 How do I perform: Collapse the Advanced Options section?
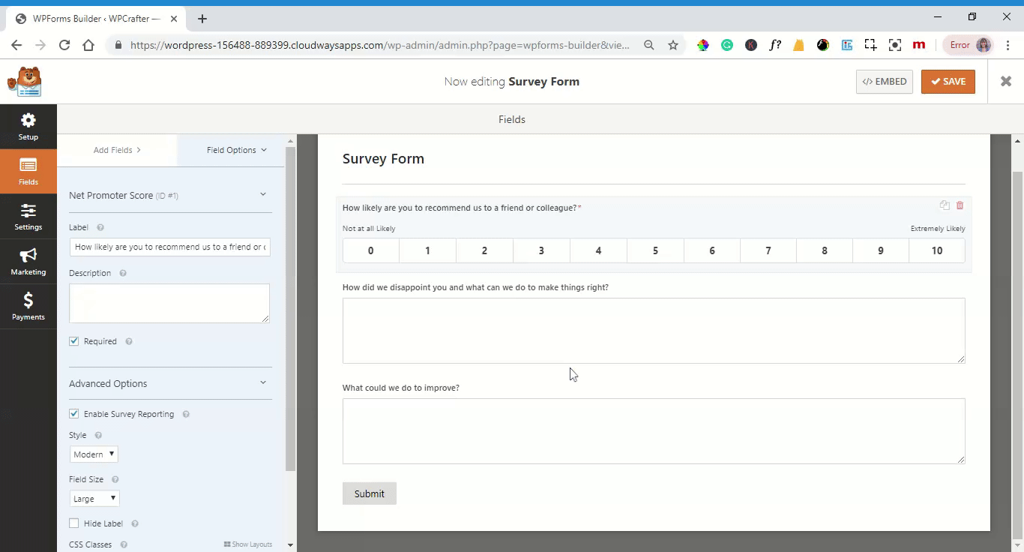click(x=263, y=383)
